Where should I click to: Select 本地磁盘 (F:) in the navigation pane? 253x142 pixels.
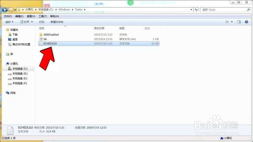(x=20, y=83)
